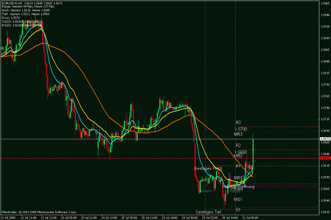Click the 1.5715 price axis label

point(325,119)
